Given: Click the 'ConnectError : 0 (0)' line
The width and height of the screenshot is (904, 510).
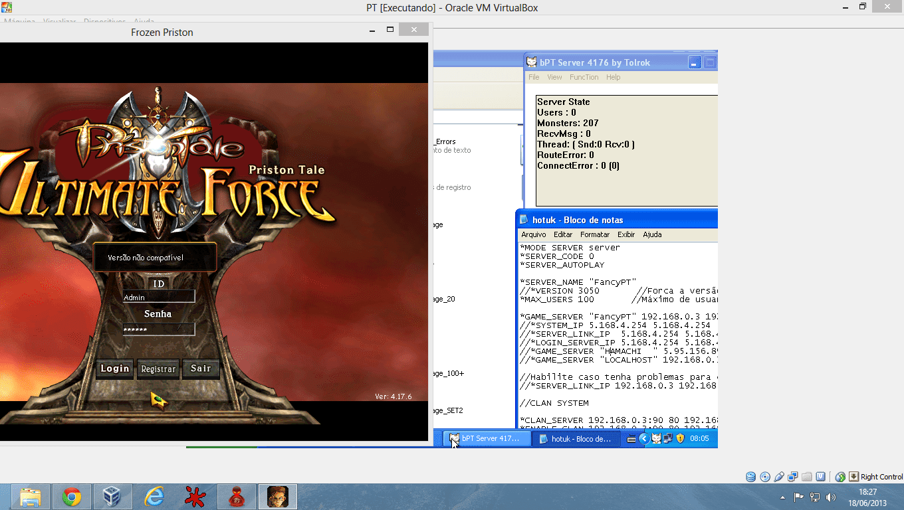Looking at the screenshot, I should tap(578, 165).
